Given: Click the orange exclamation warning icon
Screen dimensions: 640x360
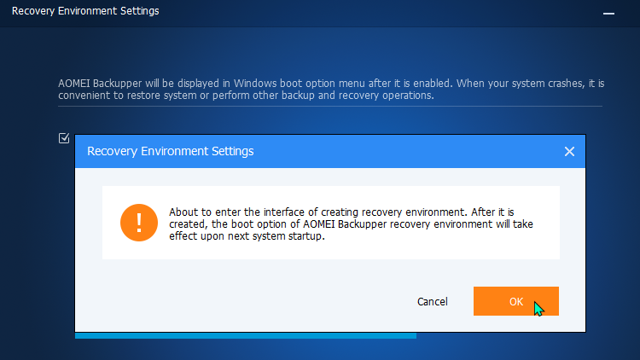Looking at the screenshot, I should [139, 223].
